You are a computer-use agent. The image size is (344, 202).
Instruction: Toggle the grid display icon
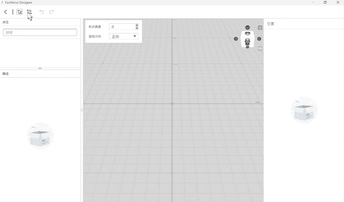pyautogui.click(x=260, y=49)
